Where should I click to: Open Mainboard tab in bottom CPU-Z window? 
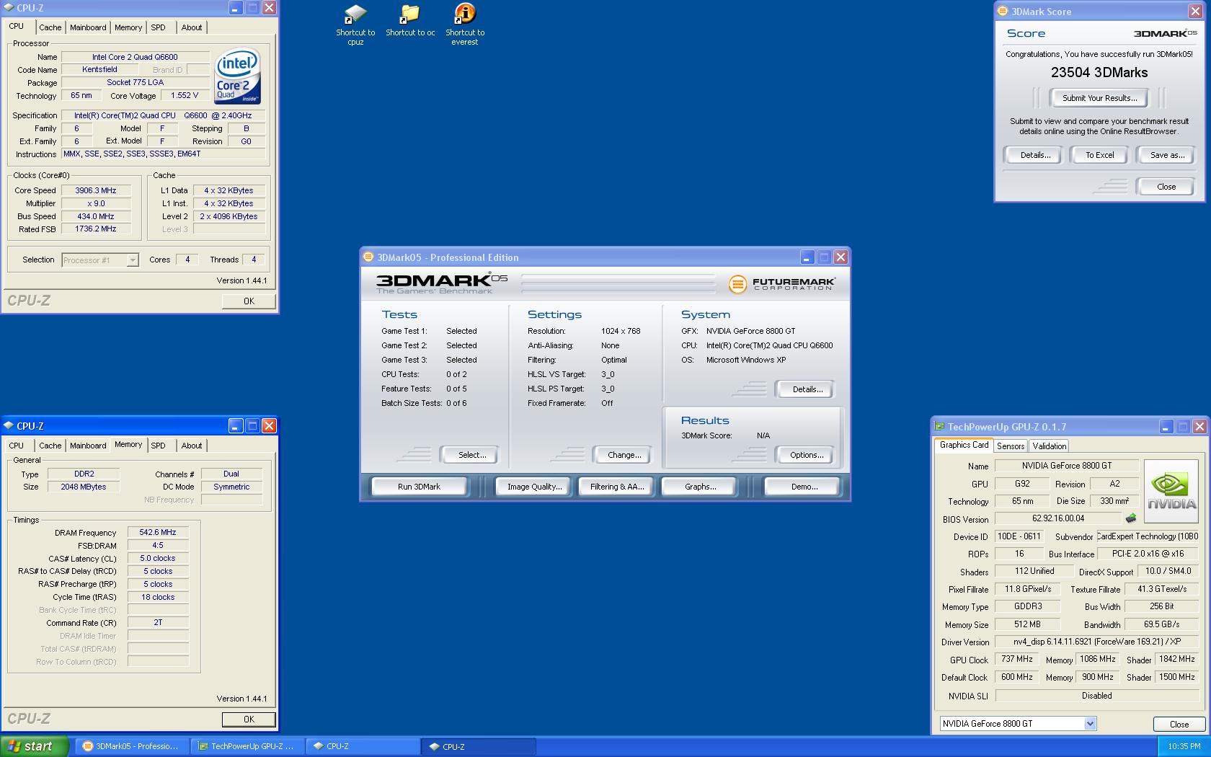88,446
